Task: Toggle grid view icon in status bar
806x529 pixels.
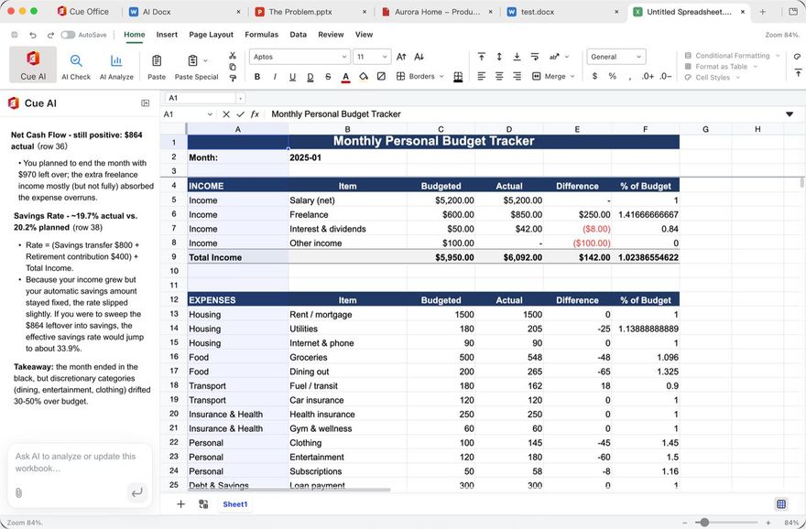Action: click(x=780, y=504)
